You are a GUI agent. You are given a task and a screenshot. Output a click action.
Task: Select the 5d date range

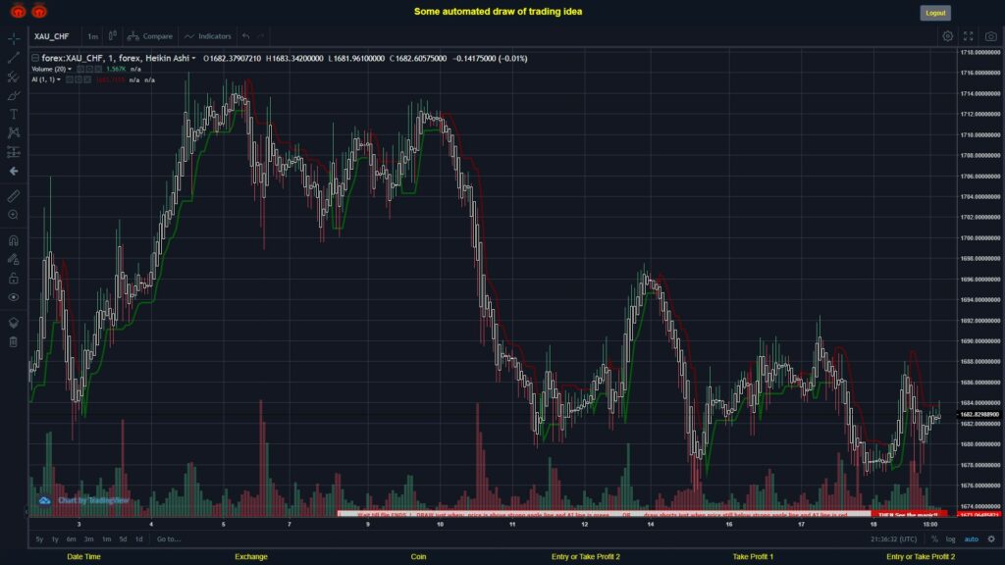(x=123, y=539)
